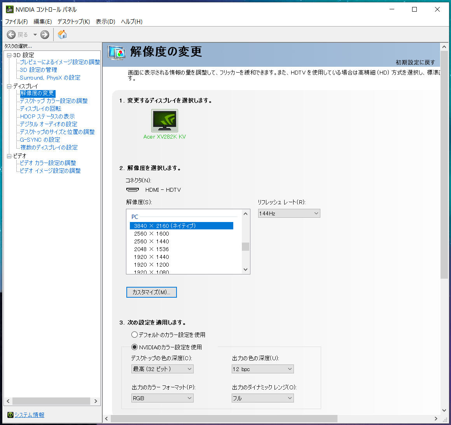Open the 編集(E) menu
Viewport: 451px width, 425px height.
pyautogui.click(x=42, y=21)
